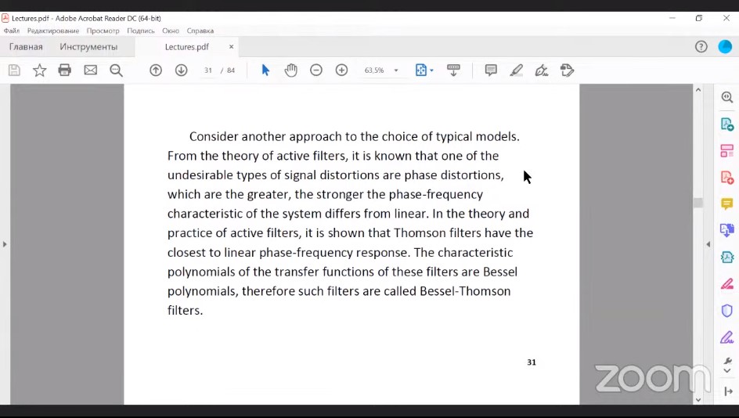Open the search tool in right sidebar
Image resolution: width=739 pixels, height=418 pixels.
click(x=726, y=98)
